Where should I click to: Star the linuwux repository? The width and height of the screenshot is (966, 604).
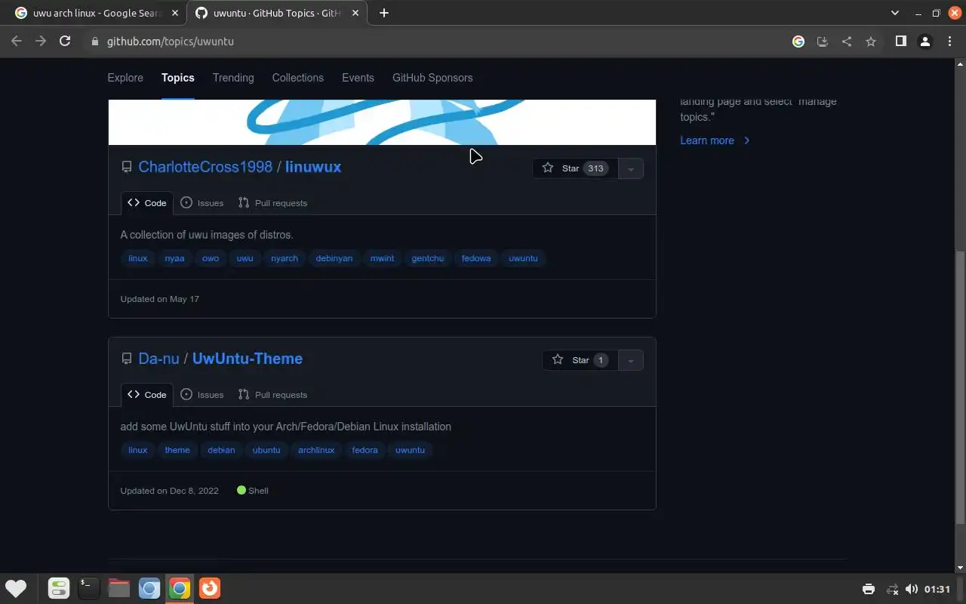click(x=575, y=168)
